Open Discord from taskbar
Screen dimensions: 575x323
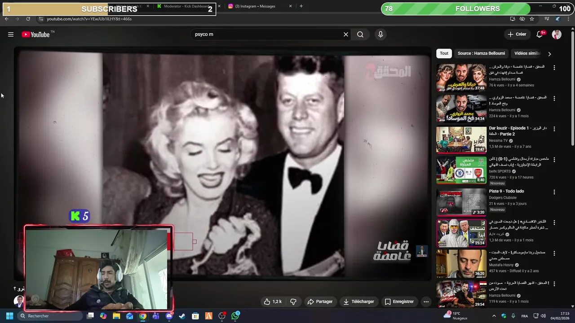[169, 316]
